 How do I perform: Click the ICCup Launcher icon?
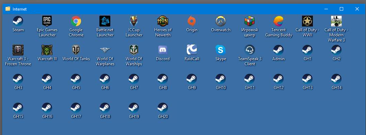[x=134, y=21]
